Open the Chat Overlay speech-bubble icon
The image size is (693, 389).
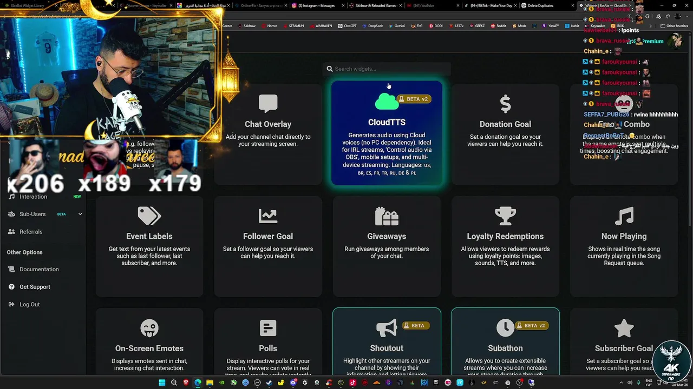coord(268,104)
